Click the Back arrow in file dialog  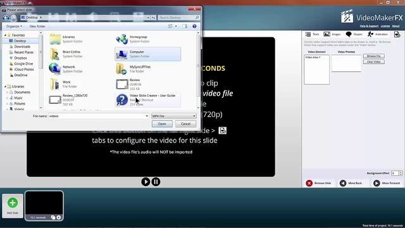[x=6, y=18]
